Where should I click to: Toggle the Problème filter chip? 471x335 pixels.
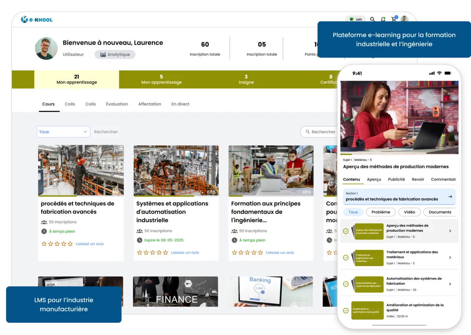[x=381, y=212]
